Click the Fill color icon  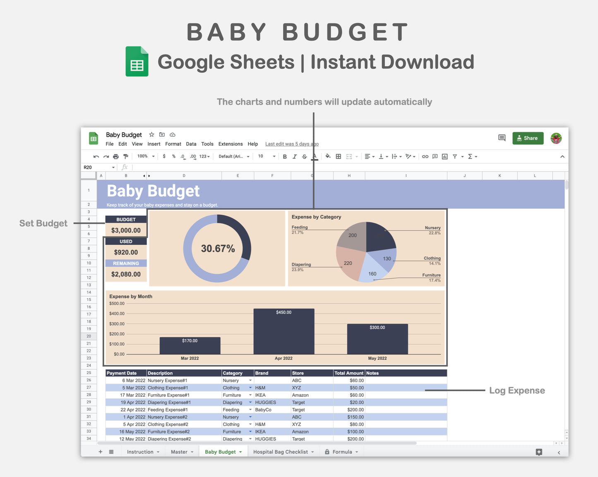(x=328, y=157)
